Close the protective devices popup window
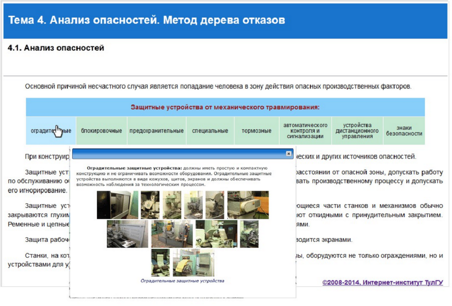 coord(288,154)
